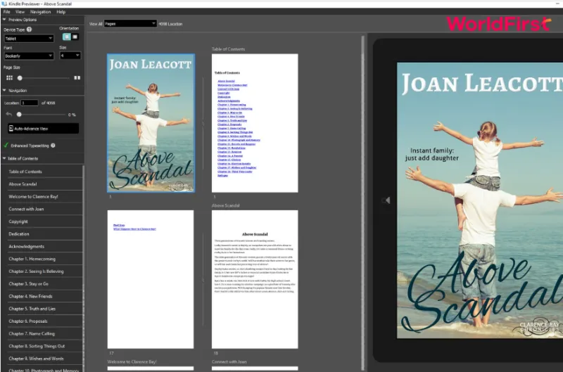563x372 pixels.
Task: Open the Device Type Tablet dropdown
Action: coord(29,39)
